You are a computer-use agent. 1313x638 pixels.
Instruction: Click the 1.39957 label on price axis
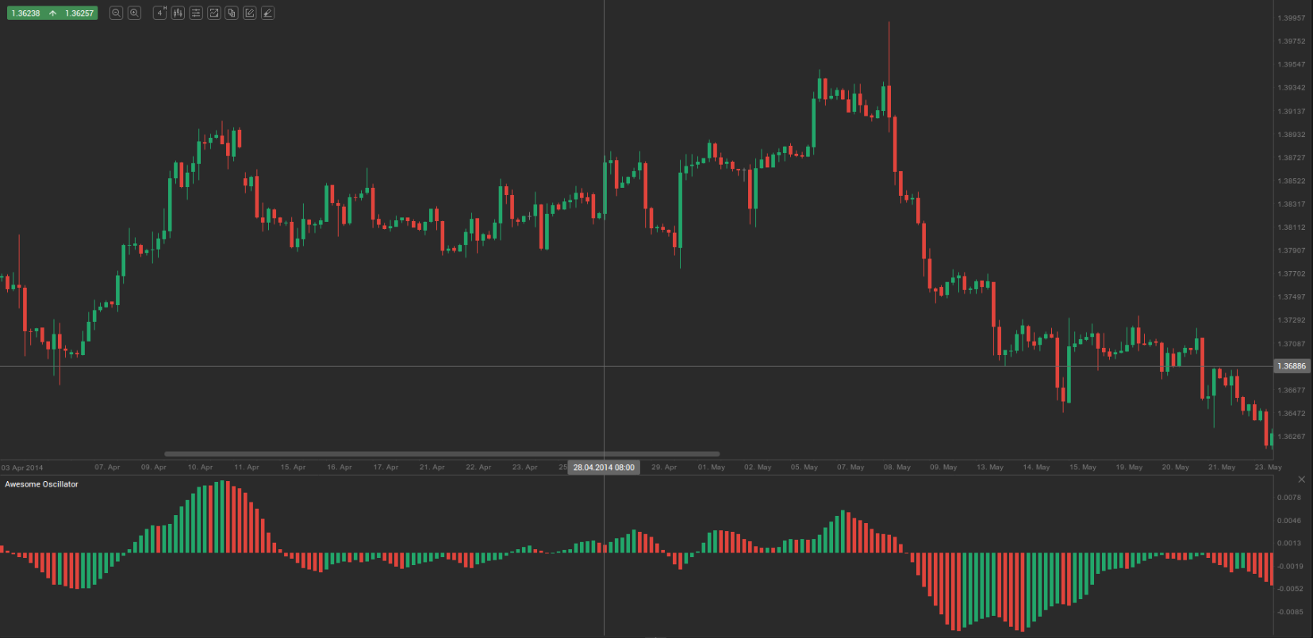tap(1291, 18)
